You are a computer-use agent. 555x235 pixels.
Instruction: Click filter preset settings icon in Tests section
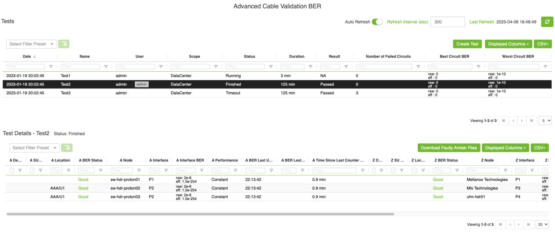click(x=64, y=44)
